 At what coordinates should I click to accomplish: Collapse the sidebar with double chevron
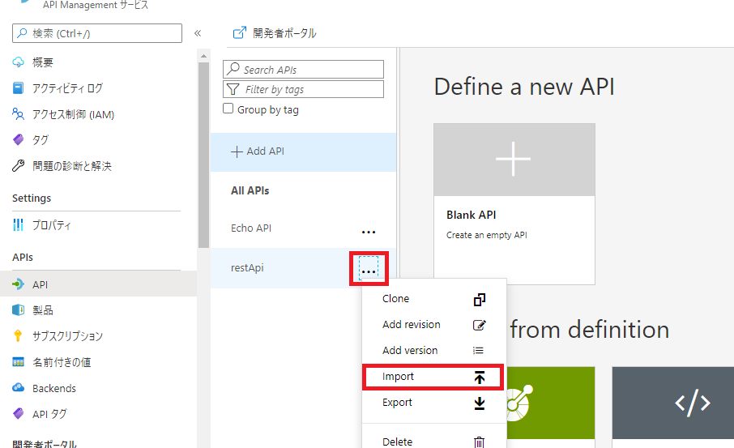point(198,32)
